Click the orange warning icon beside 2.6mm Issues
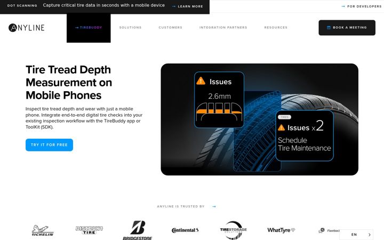 201,81
